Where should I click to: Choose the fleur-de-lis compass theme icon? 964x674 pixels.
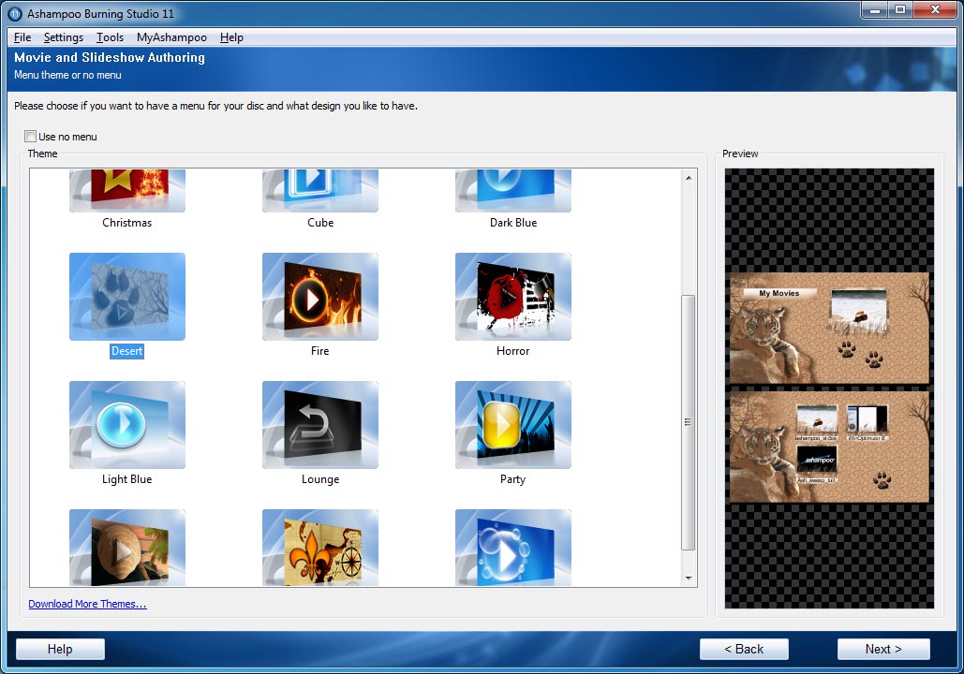pos(320,548)
